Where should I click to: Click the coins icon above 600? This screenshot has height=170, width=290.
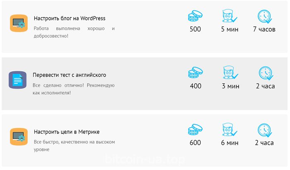click(195, 130)
